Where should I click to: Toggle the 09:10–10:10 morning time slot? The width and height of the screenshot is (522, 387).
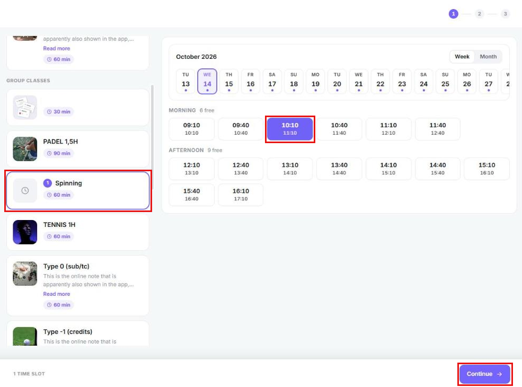pos(191,129)
